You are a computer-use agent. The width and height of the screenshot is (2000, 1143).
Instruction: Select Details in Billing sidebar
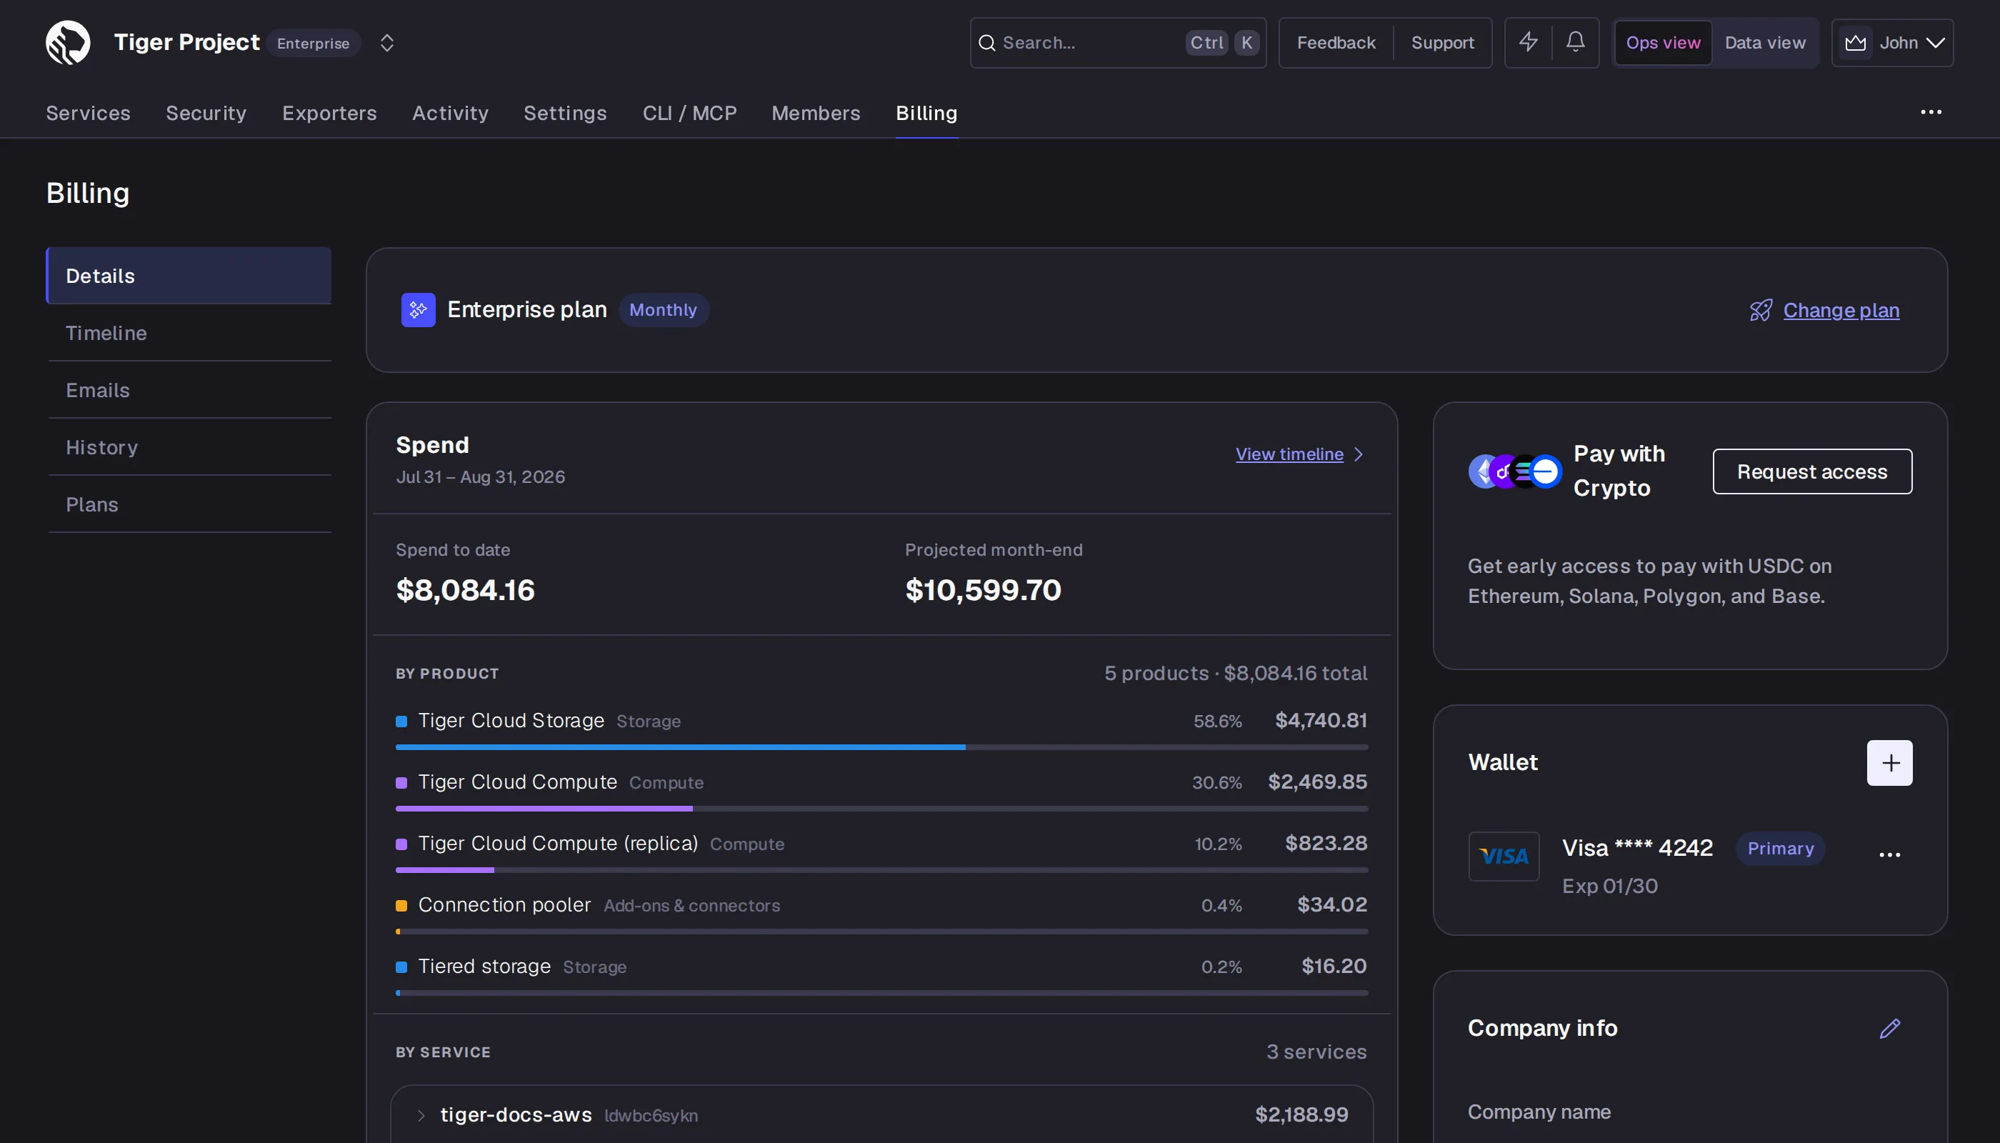[189, 276]
